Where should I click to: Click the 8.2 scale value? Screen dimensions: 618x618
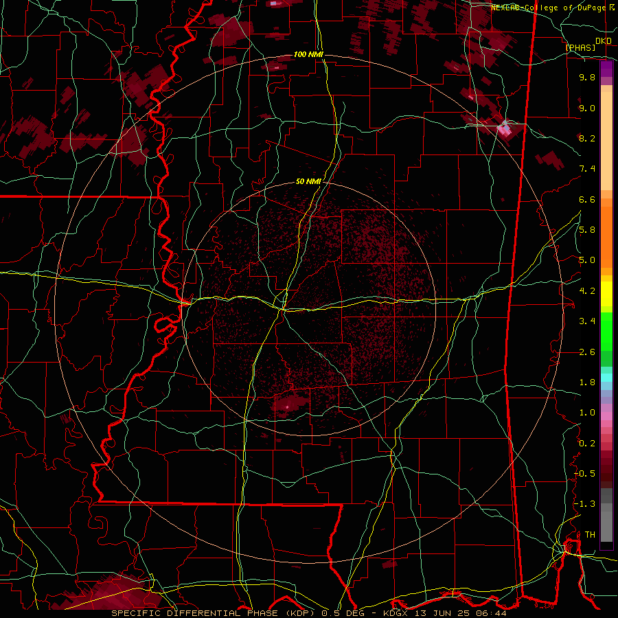click(x=587, y=138)
